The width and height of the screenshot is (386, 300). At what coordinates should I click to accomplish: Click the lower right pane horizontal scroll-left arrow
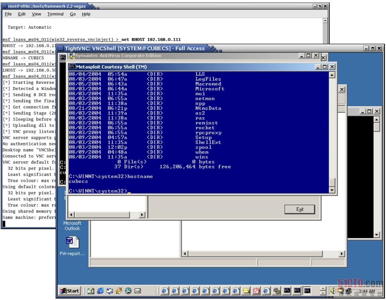(185, 254)
